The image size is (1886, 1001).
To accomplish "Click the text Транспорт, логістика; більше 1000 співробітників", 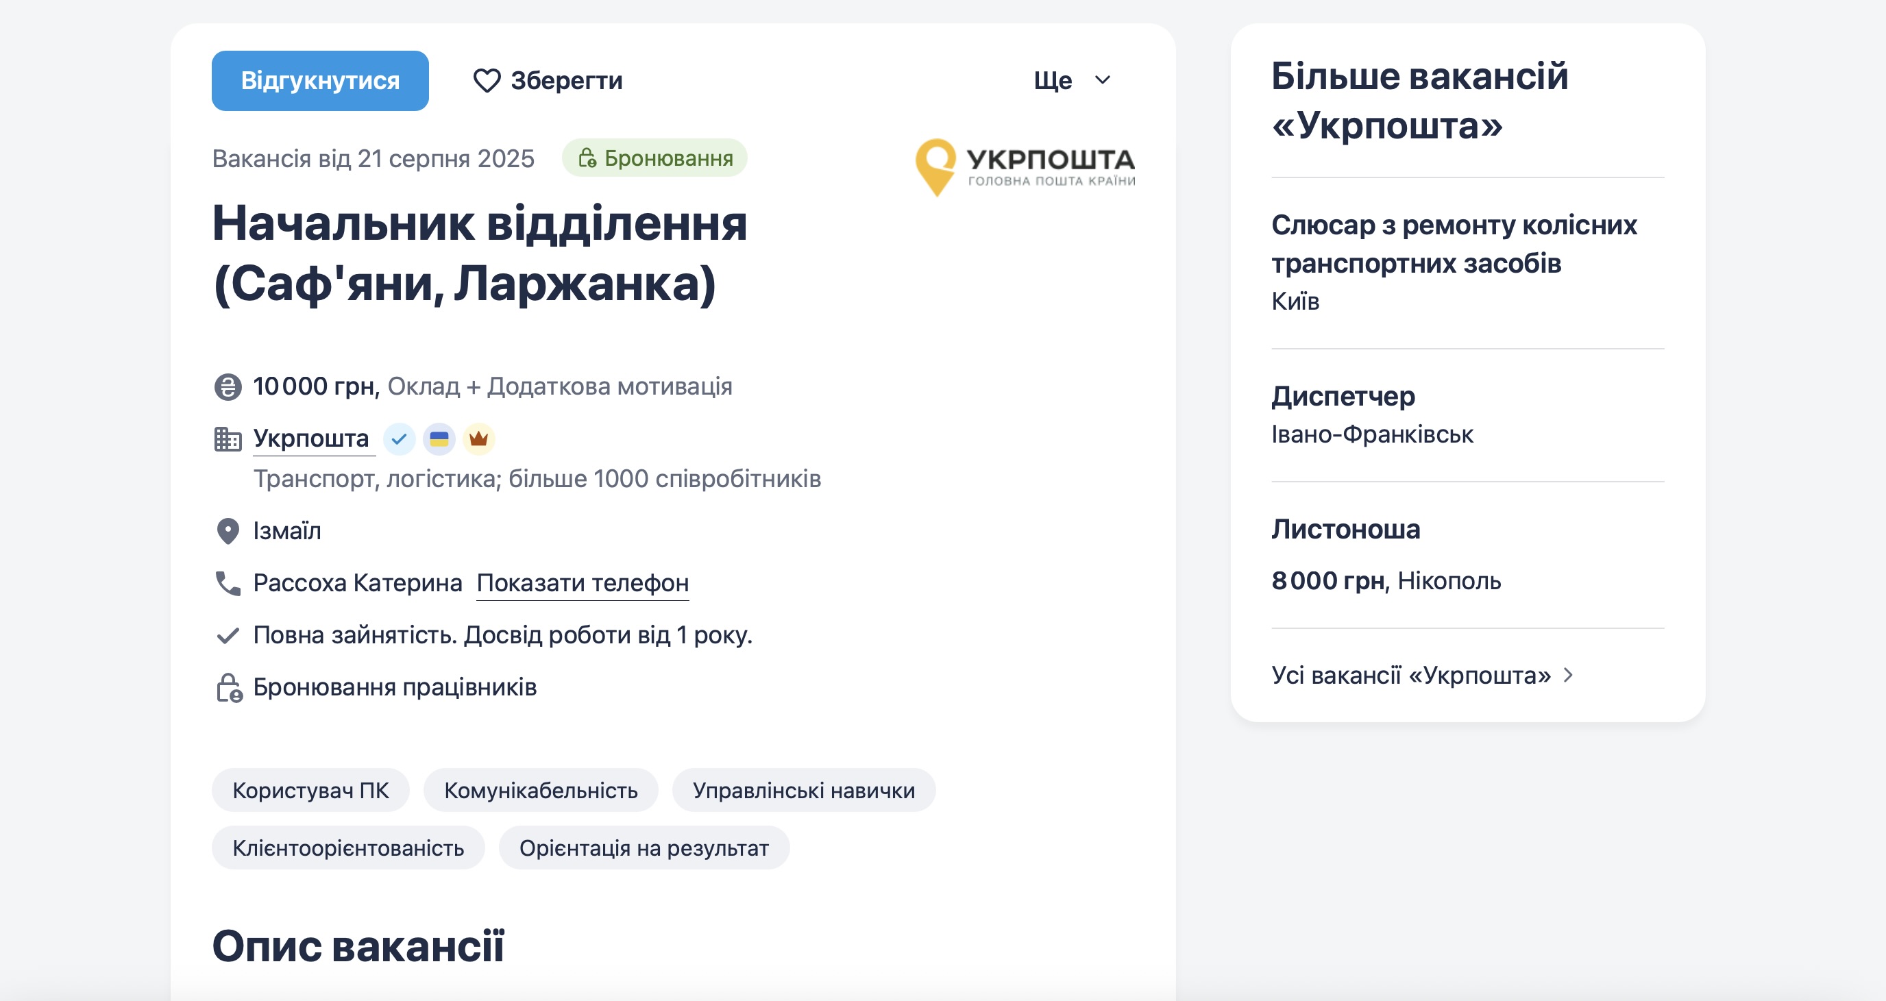I will 537,480.
